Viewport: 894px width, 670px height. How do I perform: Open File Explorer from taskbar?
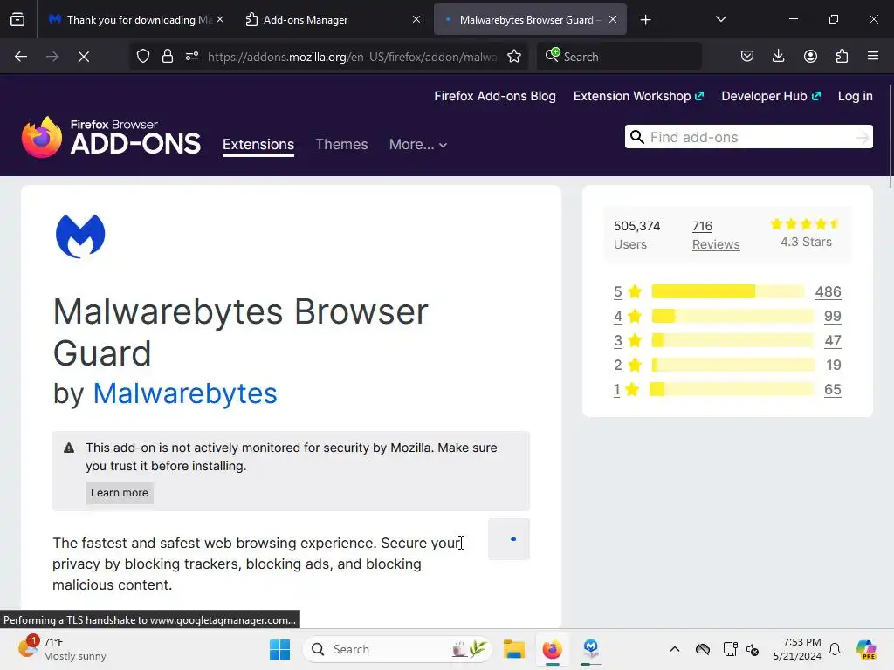[513, 649]
